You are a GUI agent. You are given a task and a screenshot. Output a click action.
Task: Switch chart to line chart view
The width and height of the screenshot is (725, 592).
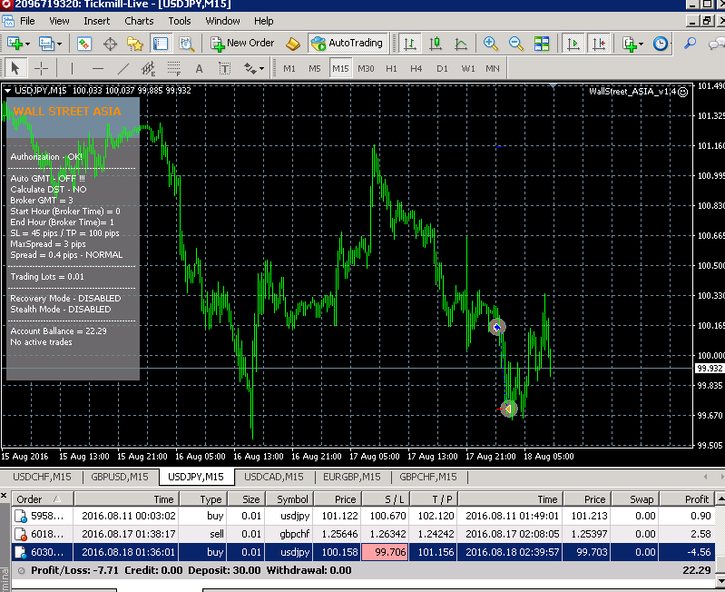click(x=461, y=44)
